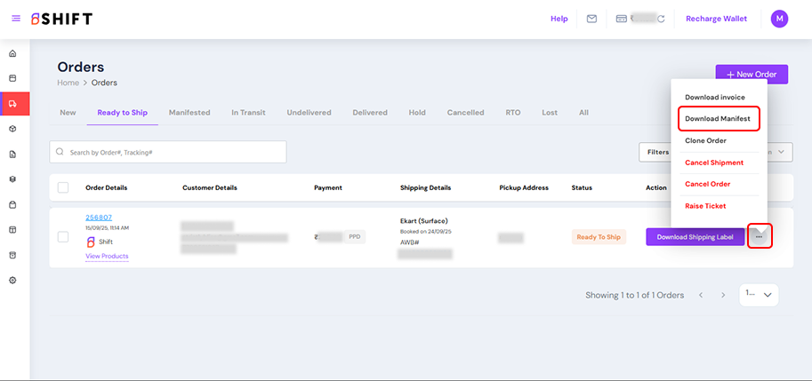Open the mail envelope icon
Viewport: 812px width, 381px height.
pyautogui.click(x=591, y=19)
